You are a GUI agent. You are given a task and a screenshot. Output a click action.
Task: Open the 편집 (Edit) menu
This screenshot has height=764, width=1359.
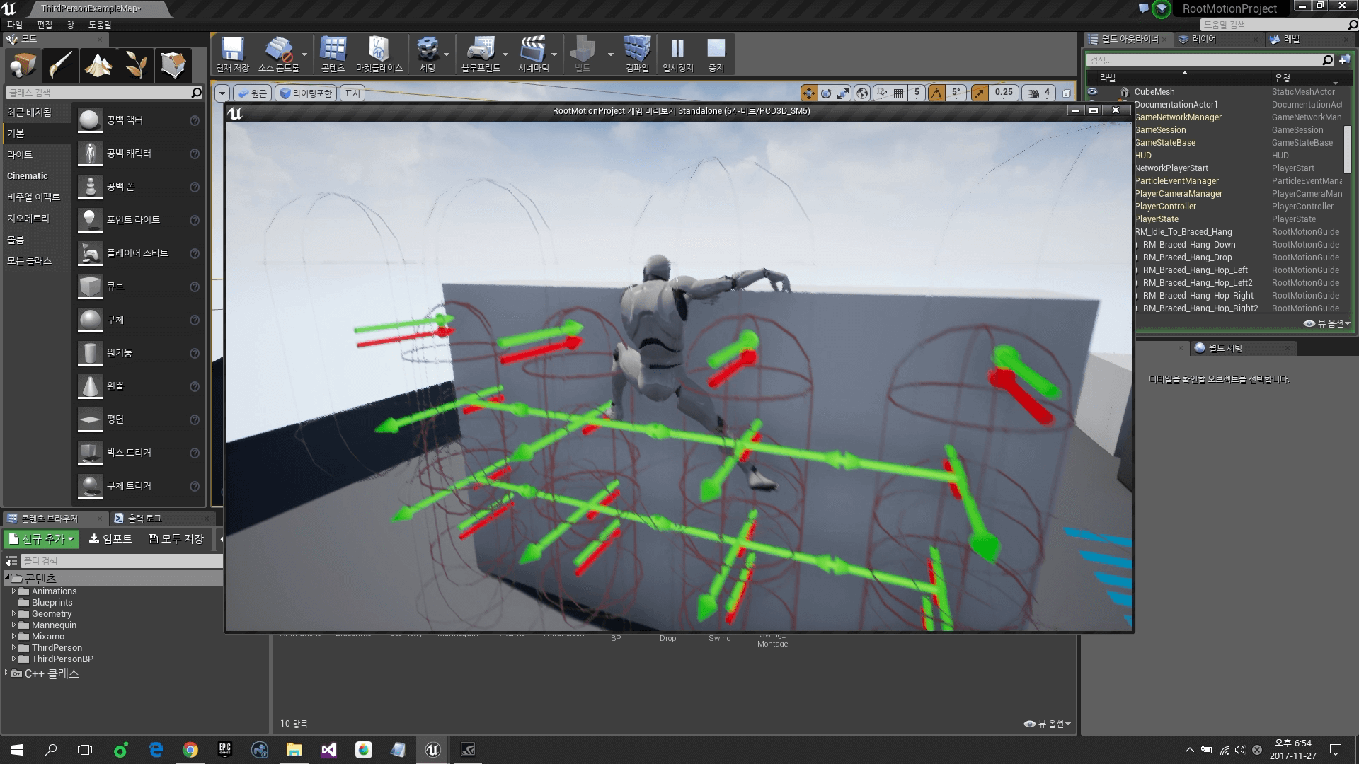(x=44, y=25)
